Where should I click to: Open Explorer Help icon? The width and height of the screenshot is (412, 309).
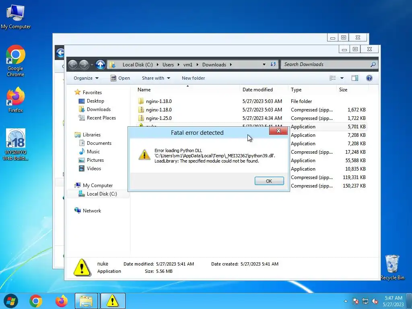[x=369, y=78]
